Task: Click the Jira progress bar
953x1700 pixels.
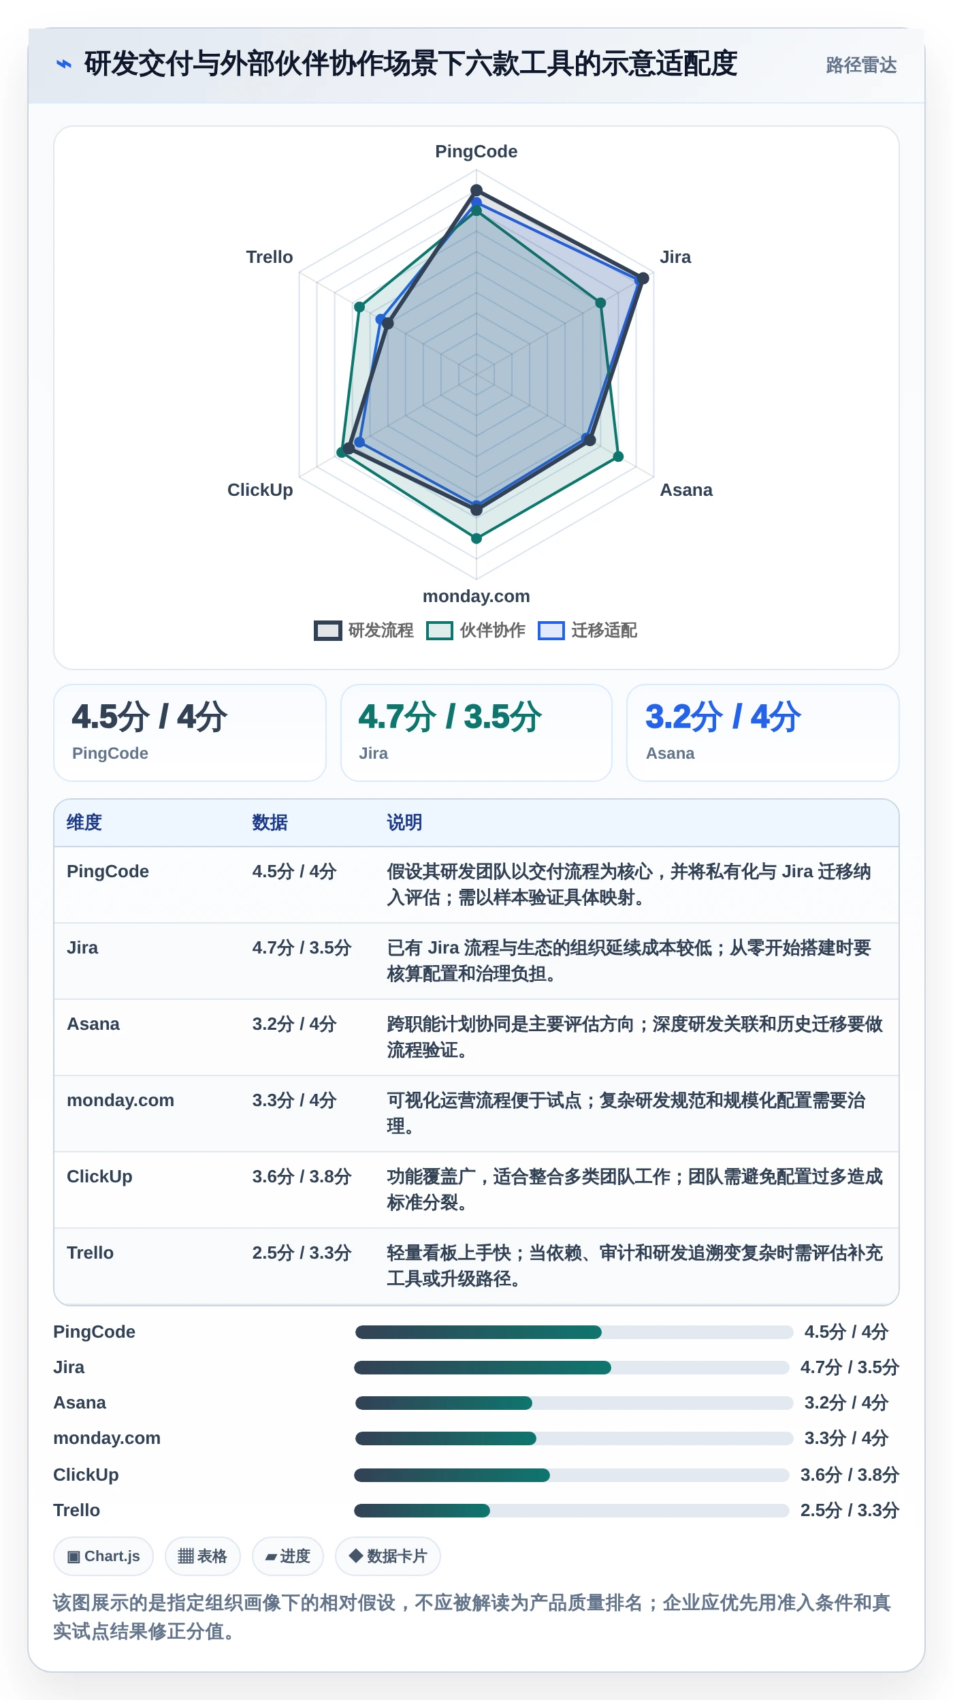Action: 571,1367
